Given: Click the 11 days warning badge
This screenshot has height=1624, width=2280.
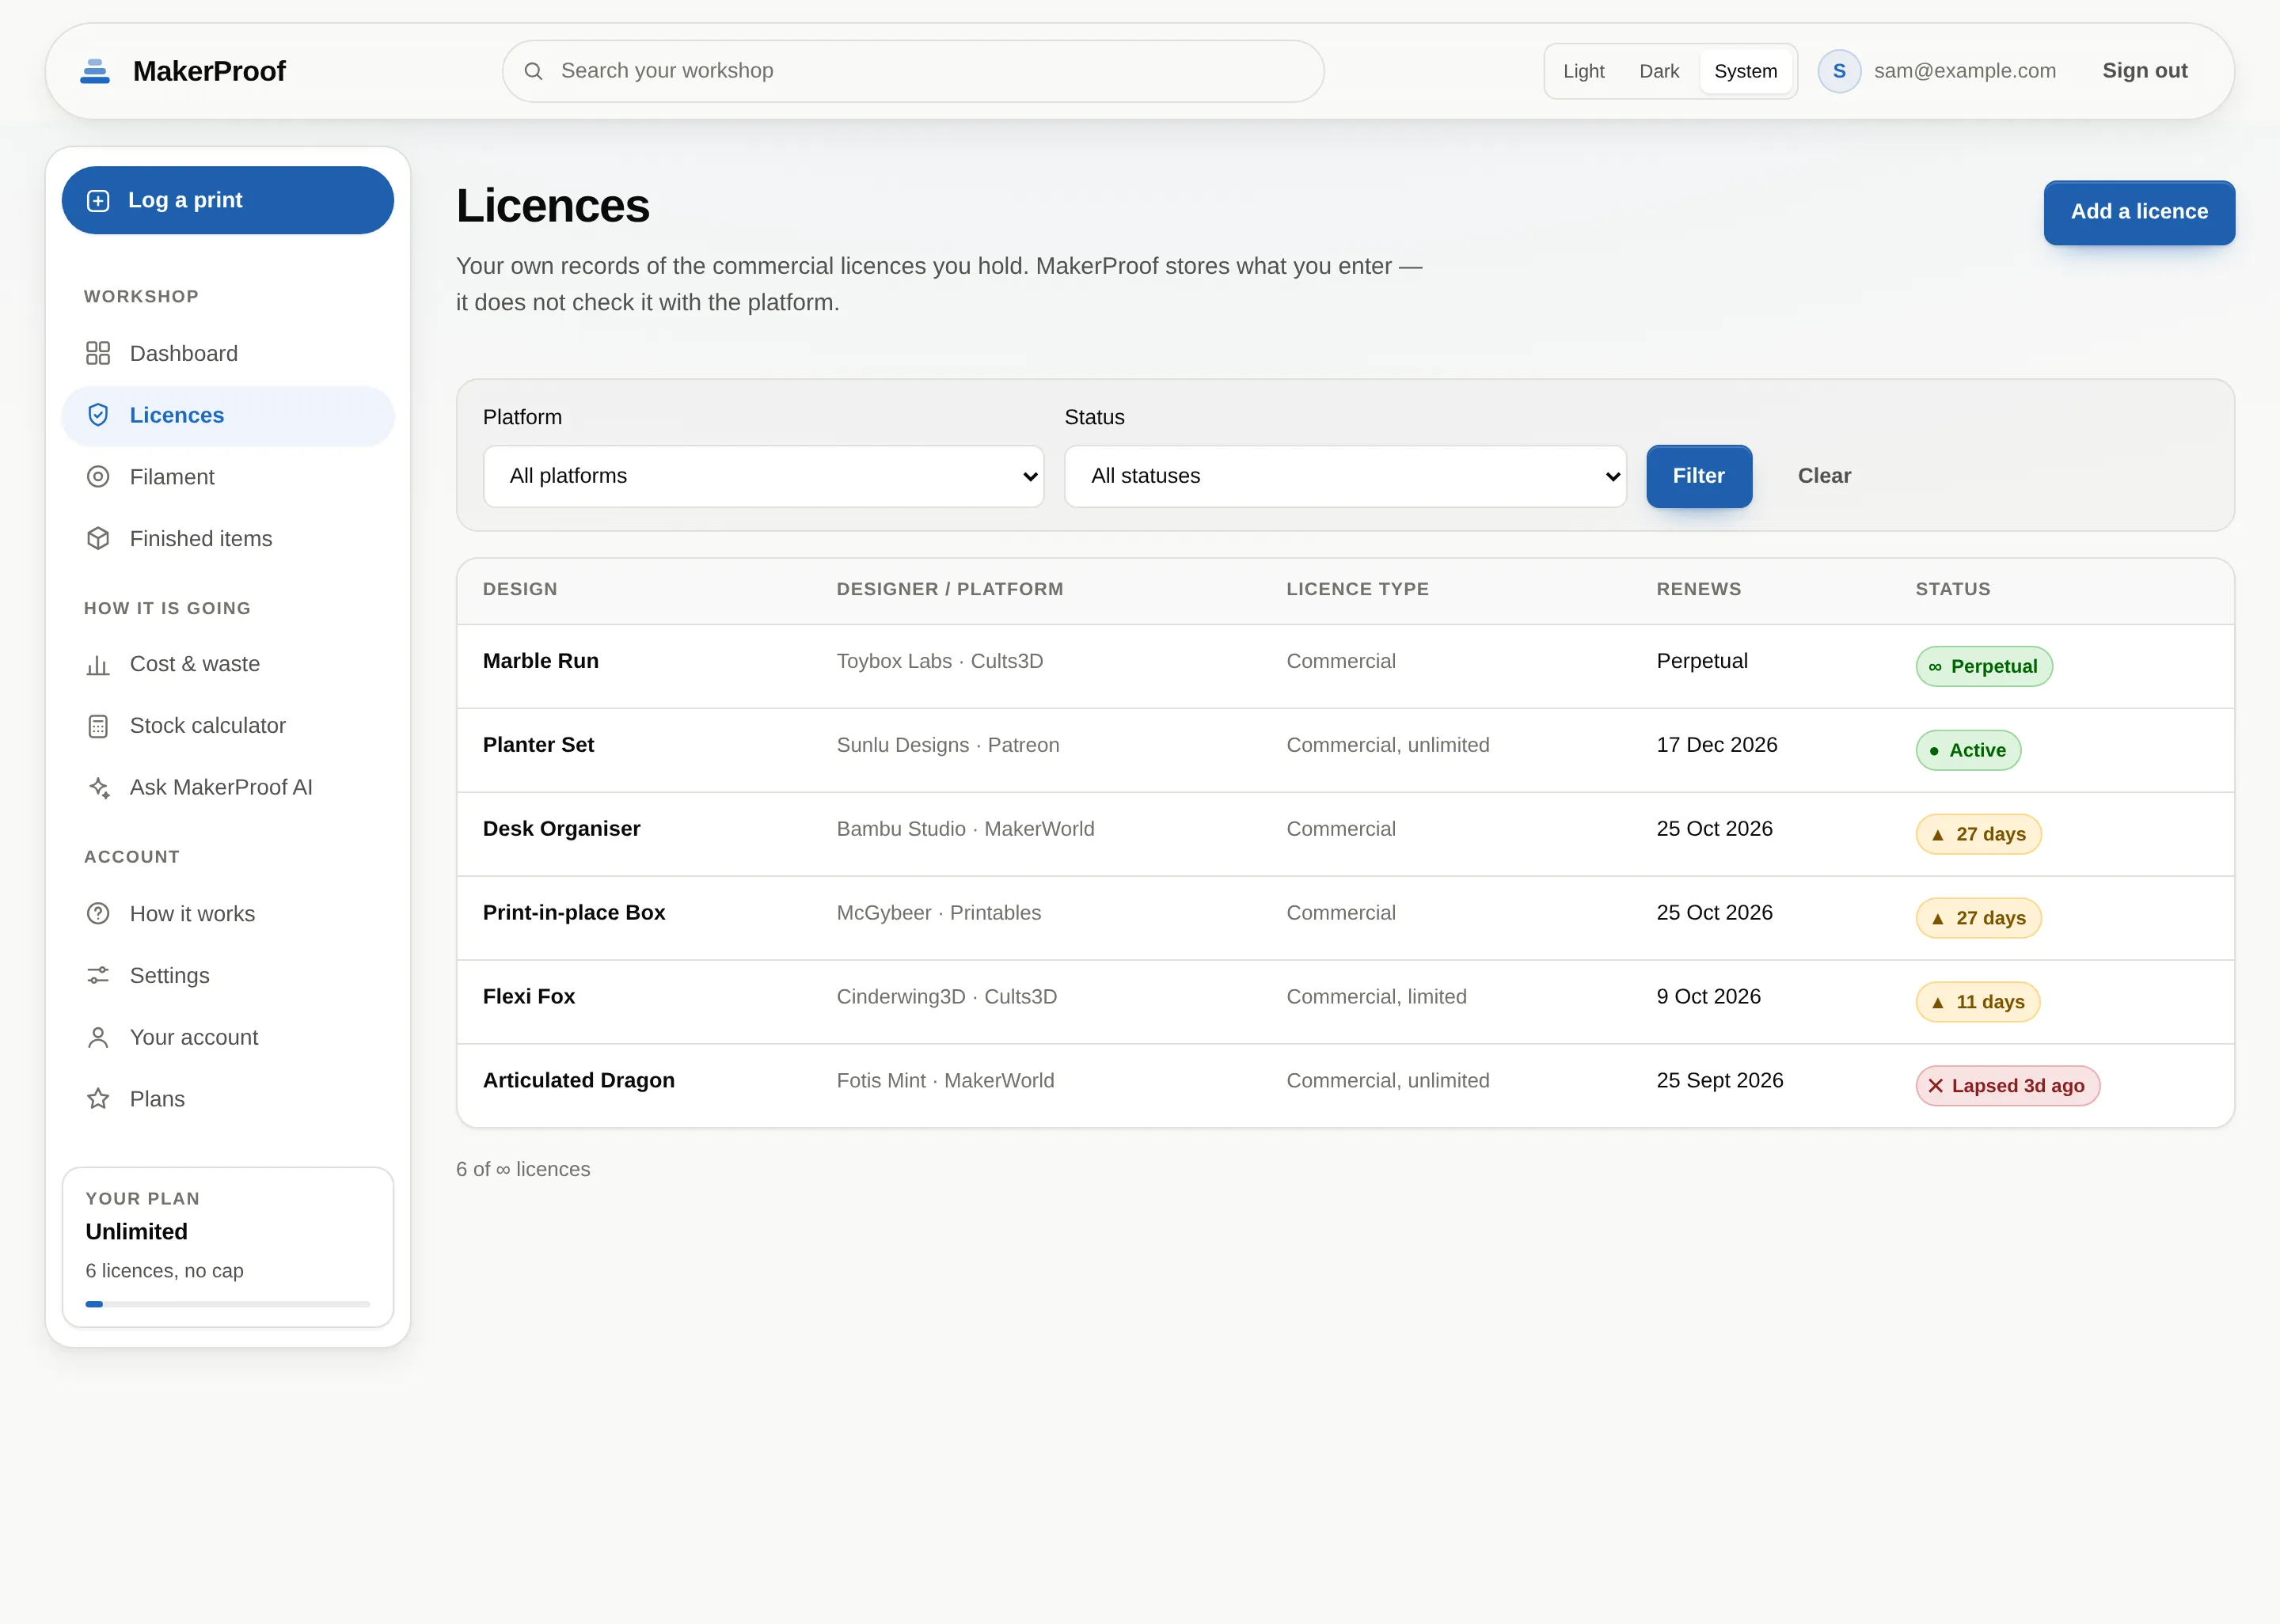Looking at the screenshot, I should click(x=1978, y=1002).
